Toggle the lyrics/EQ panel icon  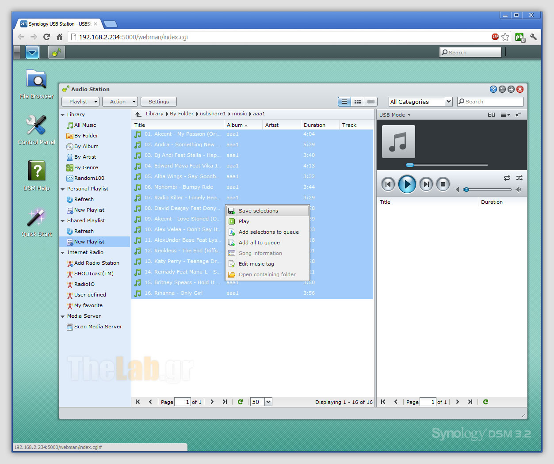point(491,115)
